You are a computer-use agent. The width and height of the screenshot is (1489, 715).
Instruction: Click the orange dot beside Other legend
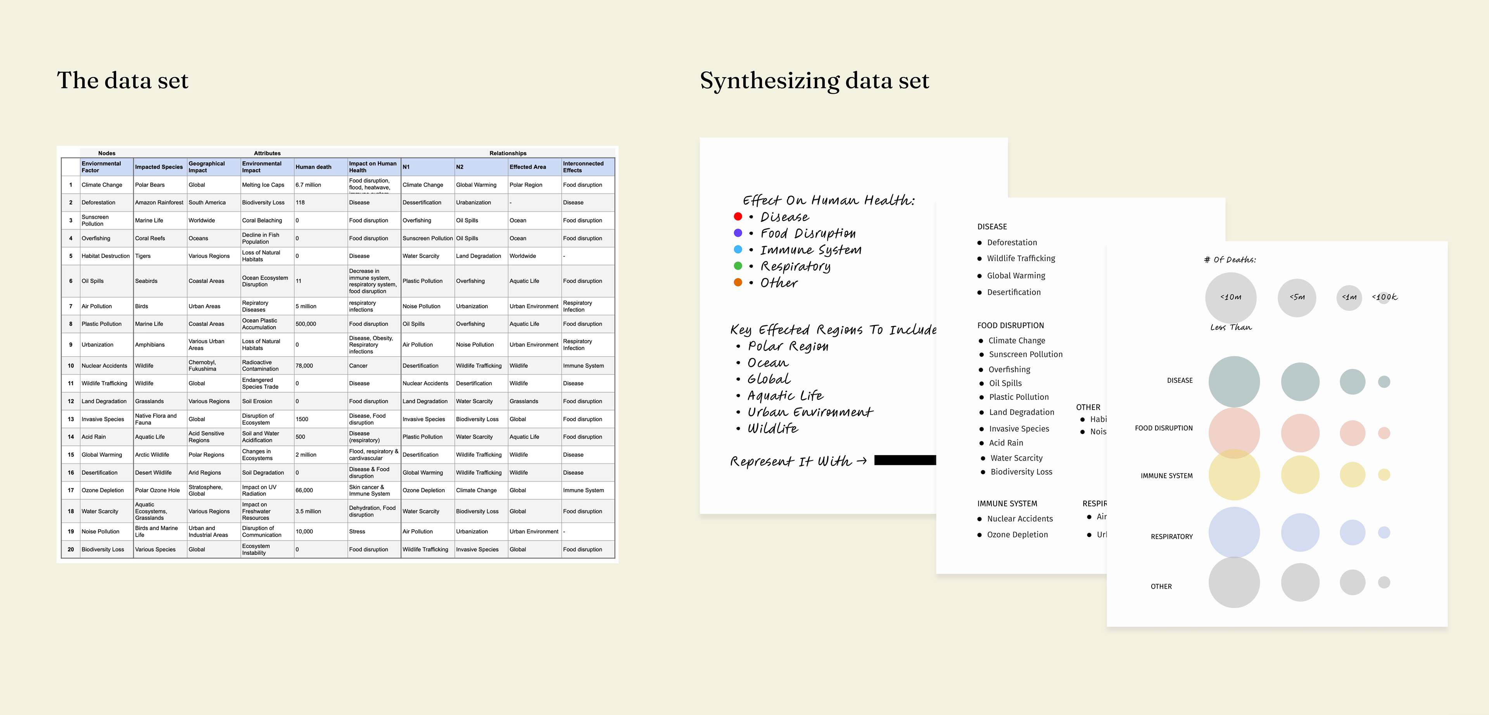pos(738,282)
